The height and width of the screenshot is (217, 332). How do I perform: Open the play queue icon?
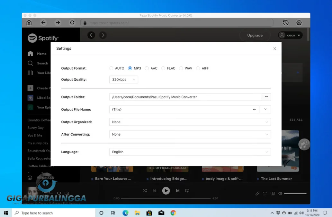pyautogui.click(x=264, y=193)
